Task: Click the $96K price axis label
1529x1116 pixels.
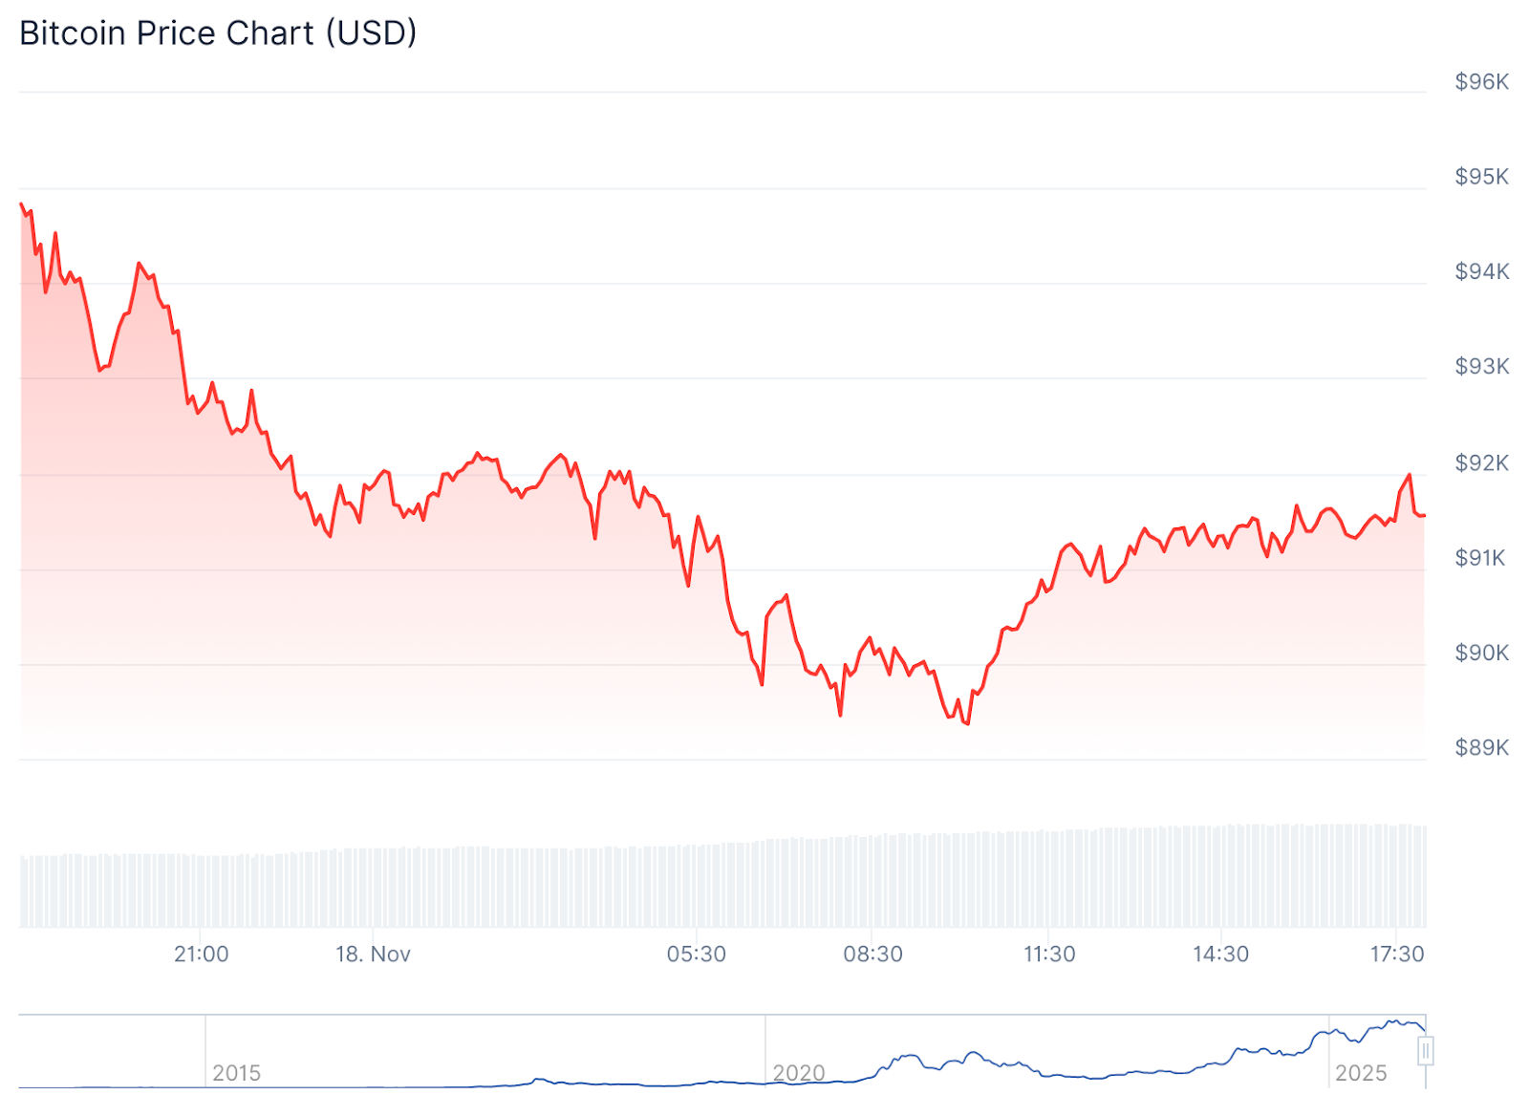Action: (x=1481, y=82)
